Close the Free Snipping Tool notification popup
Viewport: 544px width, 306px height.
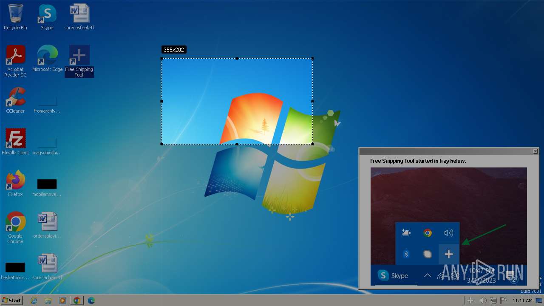535,151
